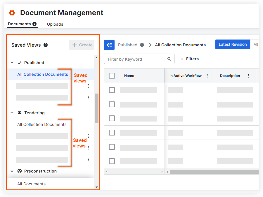This screenshot has width=263, height=197.
Task: Collapse the Published collection group
Action: (12, 63)
